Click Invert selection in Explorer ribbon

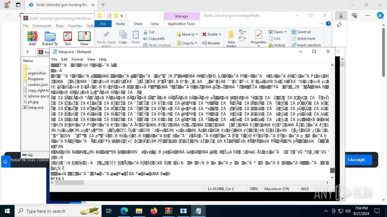(306, 45)
